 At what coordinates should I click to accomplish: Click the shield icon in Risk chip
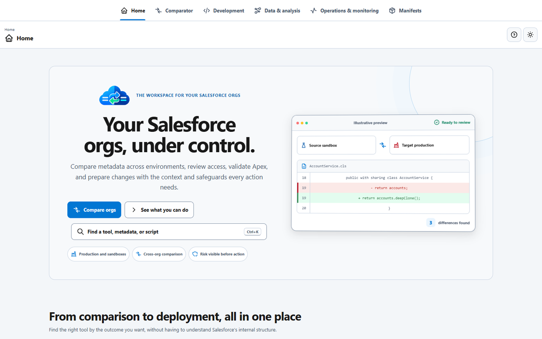[195, 254]
